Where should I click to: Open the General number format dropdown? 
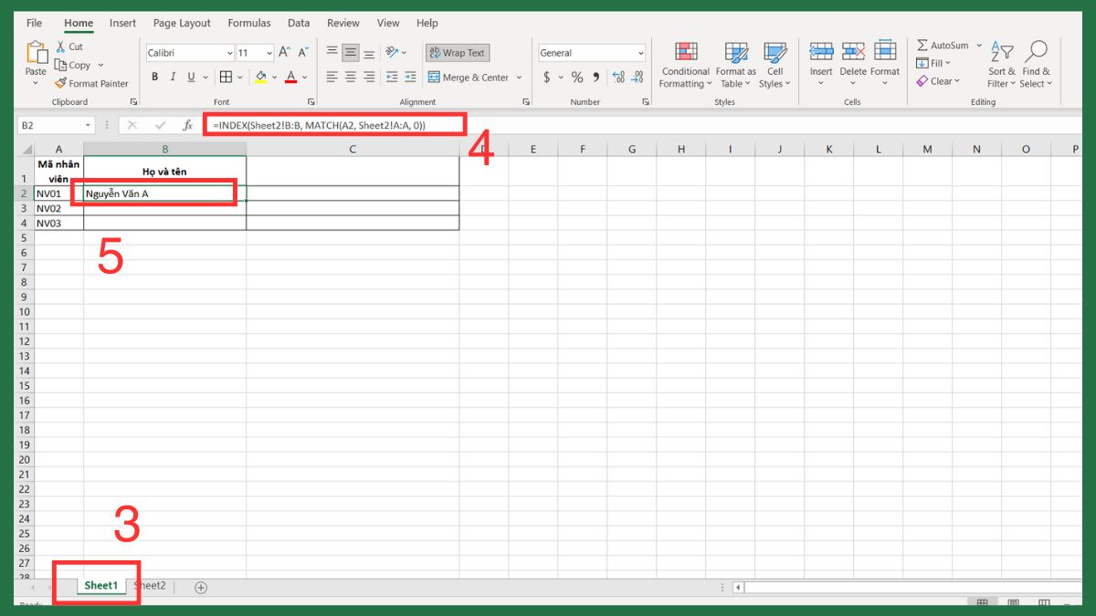(x=640, y=53)
